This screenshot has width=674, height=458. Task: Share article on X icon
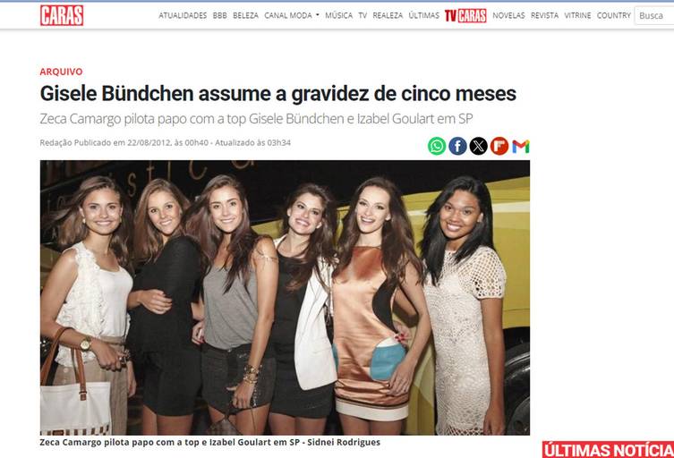478,146
